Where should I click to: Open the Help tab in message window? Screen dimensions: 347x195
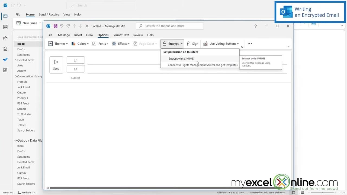pos(150,35)
